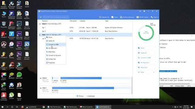Select the Disk 1 header row

point(86,35)
